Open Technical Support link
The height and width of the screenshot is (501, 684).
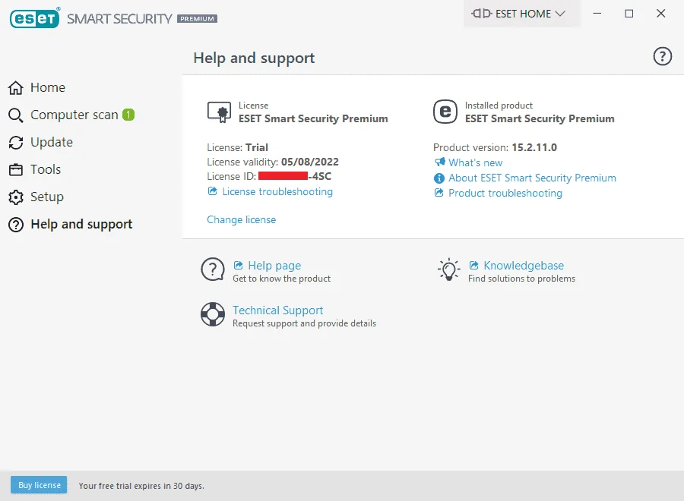point(278,310)
